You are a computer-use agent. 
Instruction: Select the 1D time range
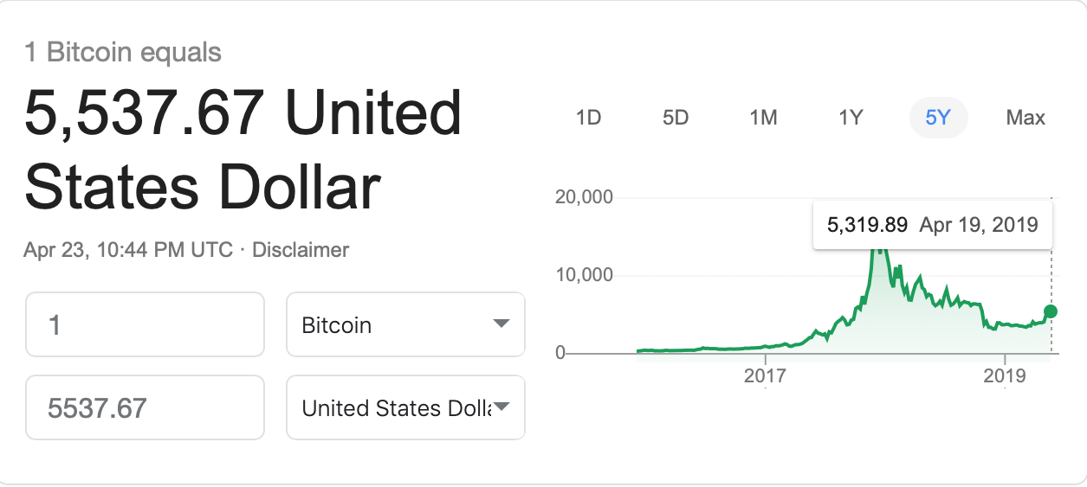(588, 118)
